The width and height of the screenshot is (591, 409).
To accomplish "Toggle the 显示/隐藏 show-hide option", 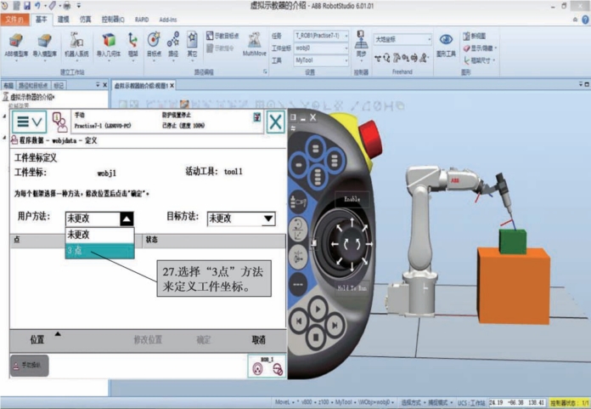I will pos(476,48).
